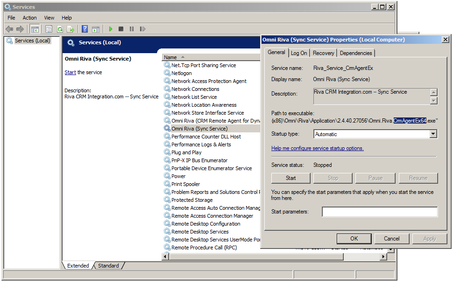The height and width of the screenshot is (282, 453).
Task: Click the Cancel button
Action: [x=391, y=239]
